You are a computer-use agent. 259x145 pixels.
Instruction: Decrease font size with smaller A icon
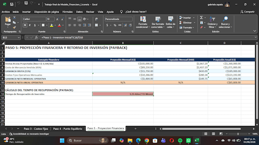tap(62, 19)
